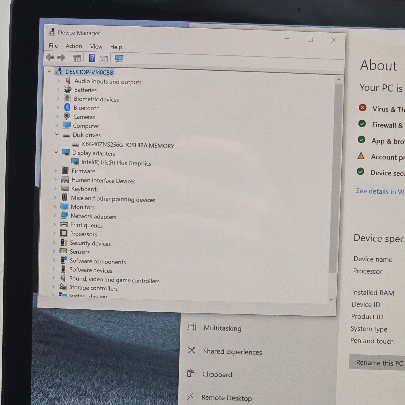The image size is (405, 405).
Task: Open the Help menu
Action: click(x=116, y=47)
